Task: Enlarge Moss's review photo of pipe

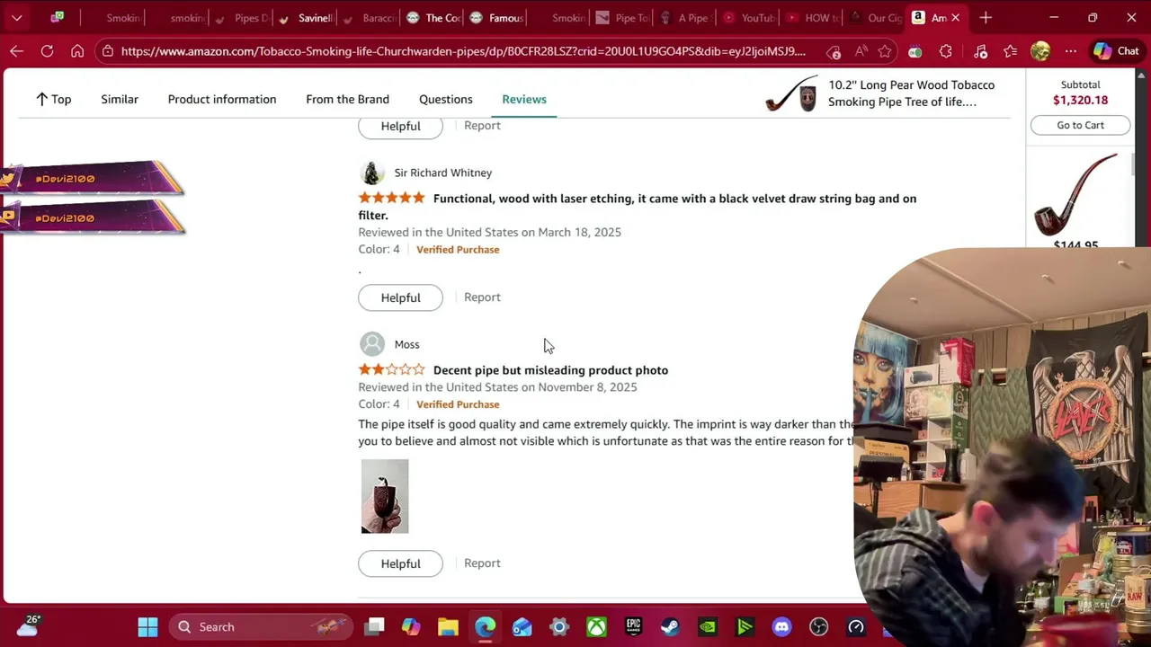Action: 385,496
